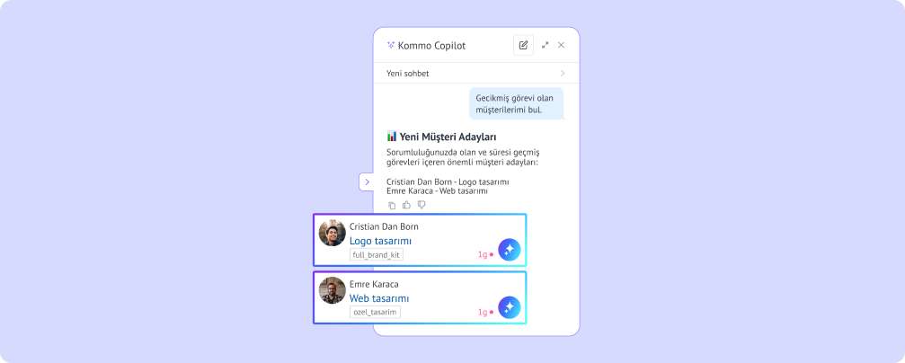The width and height of the screenshot is (905, 363).
Task: Open the Logo tasarımı lead link
Action: point(380,241)
